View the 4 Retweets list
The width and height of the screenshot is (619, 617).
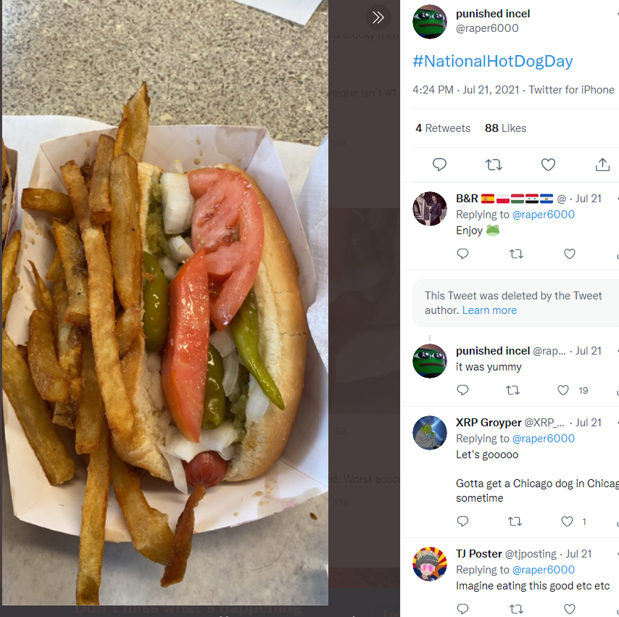pyautogui.click(x=443, y=128)
